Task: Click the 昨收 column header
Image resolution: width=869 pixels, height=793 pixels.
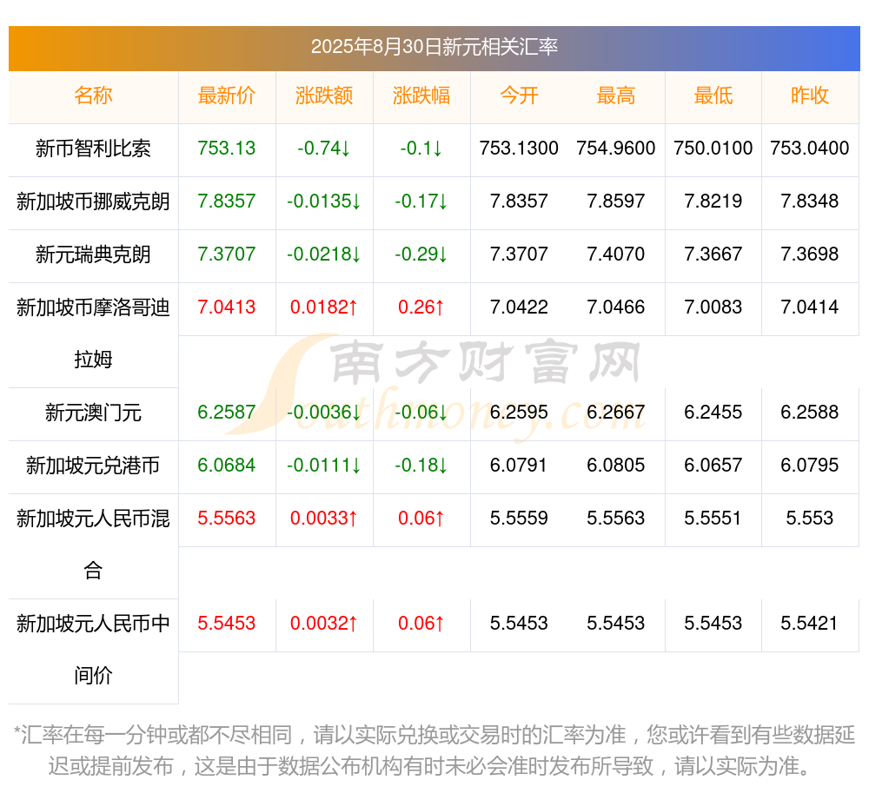Action: 810,96
